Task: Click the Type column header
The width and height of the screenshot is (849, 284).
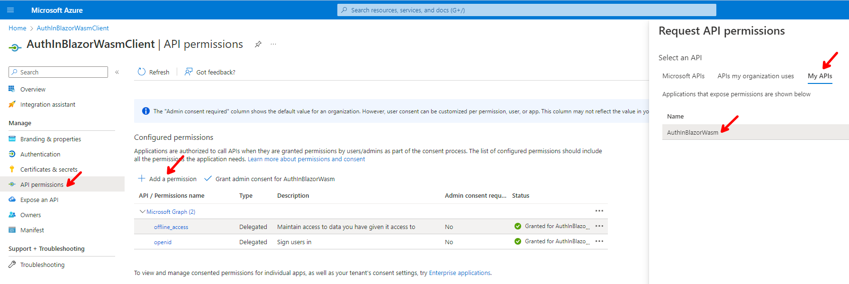Action: coord(246,195)
